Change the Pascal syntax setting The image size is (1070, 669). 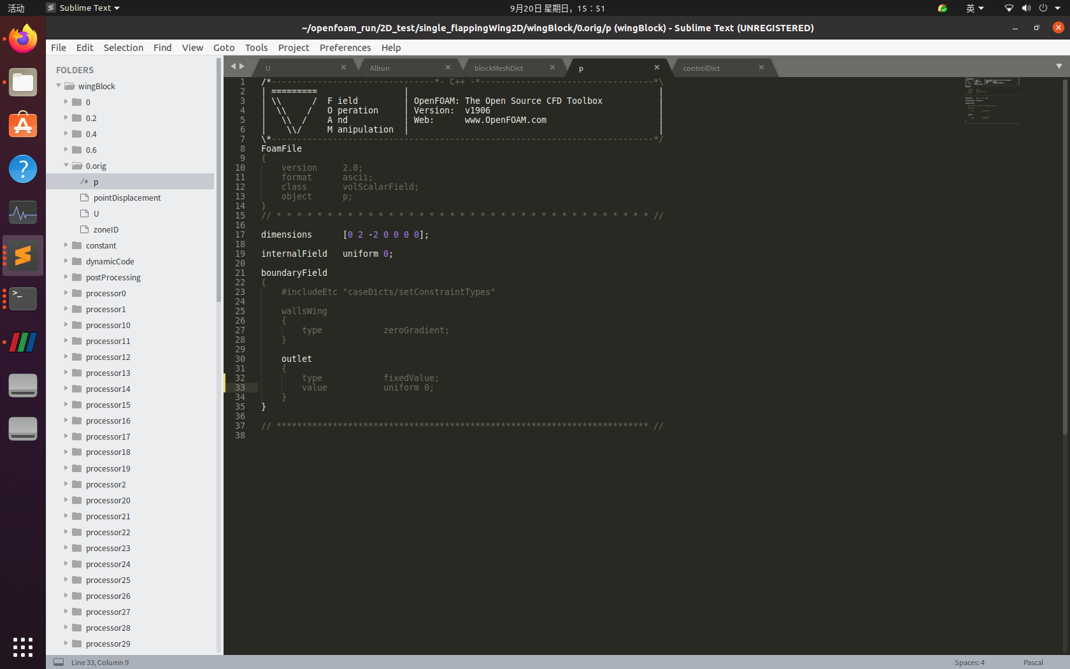1033,663
